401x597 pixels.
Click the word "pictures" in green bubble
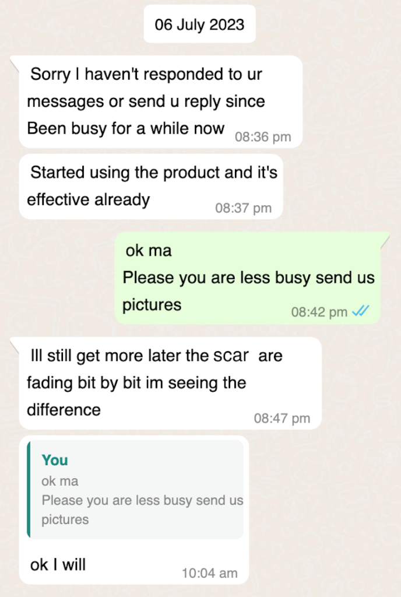152,304
